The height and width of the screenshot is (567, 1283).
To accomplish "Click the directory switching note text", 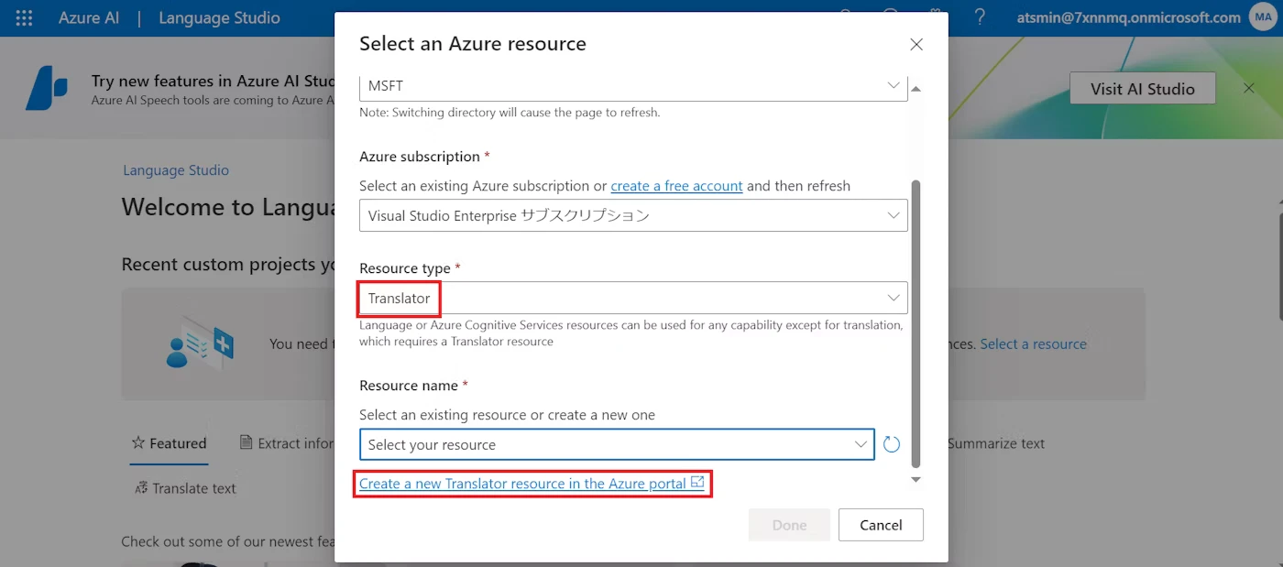I will [x=510, y=113].
